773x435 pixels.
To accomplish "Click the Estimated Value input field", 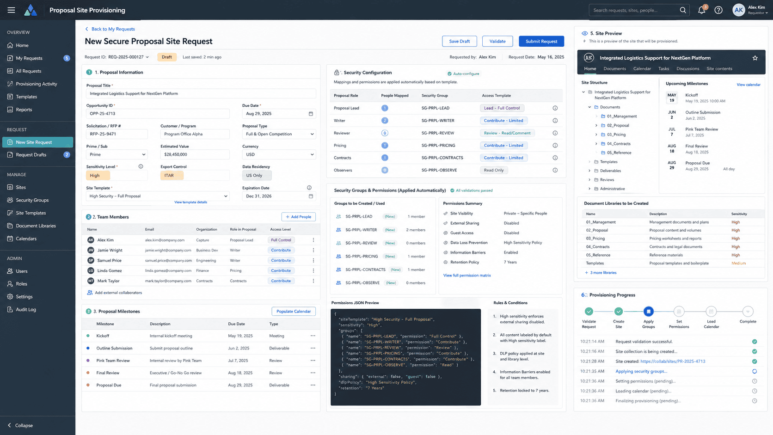I will [x=195, y=154].
